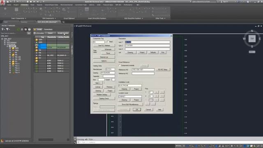Image resolution: width=263 pixels, height=148 pixels.
Task: Click next arrow button for pin 1
Action: click(x=161, y=92)
